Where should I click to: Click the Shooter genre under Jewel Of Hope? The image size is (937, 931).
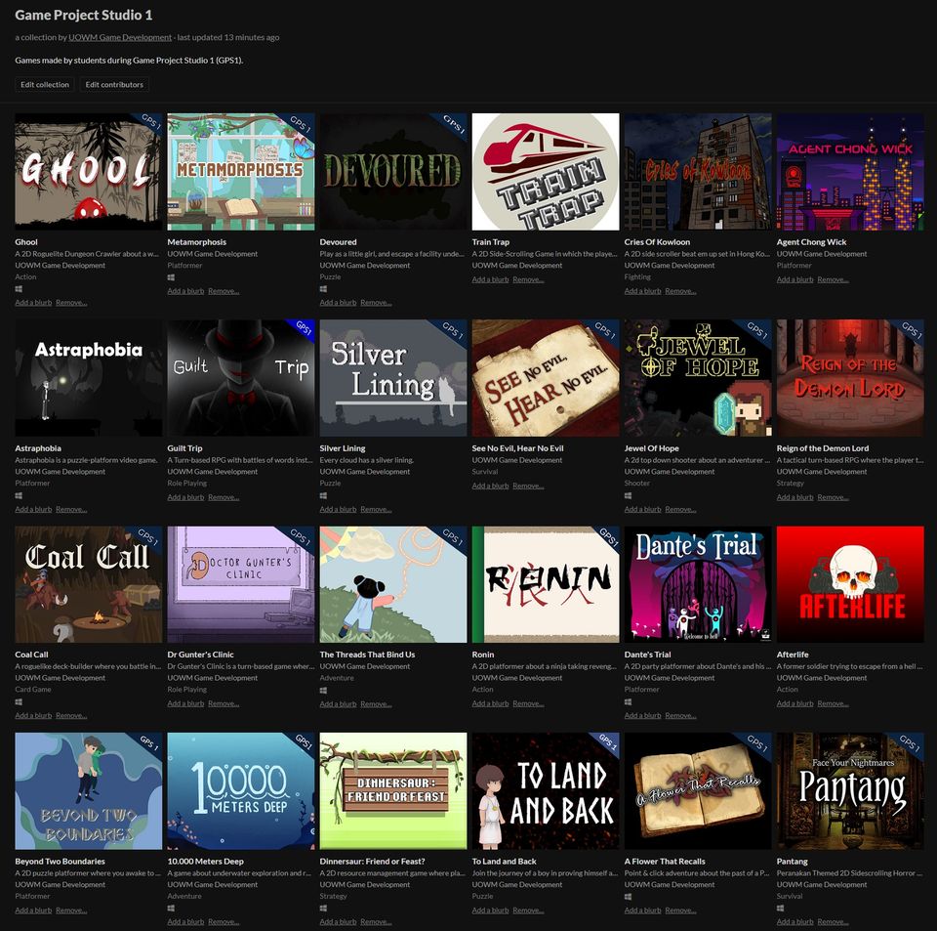pyautogui.click(x=637, y=484)
